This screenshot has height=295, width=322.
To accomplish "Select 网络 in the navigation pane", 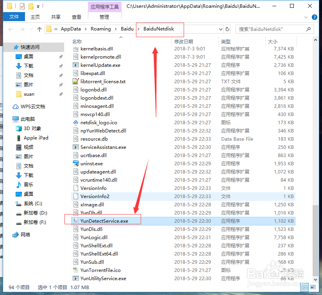I will (x=25, y=235).
